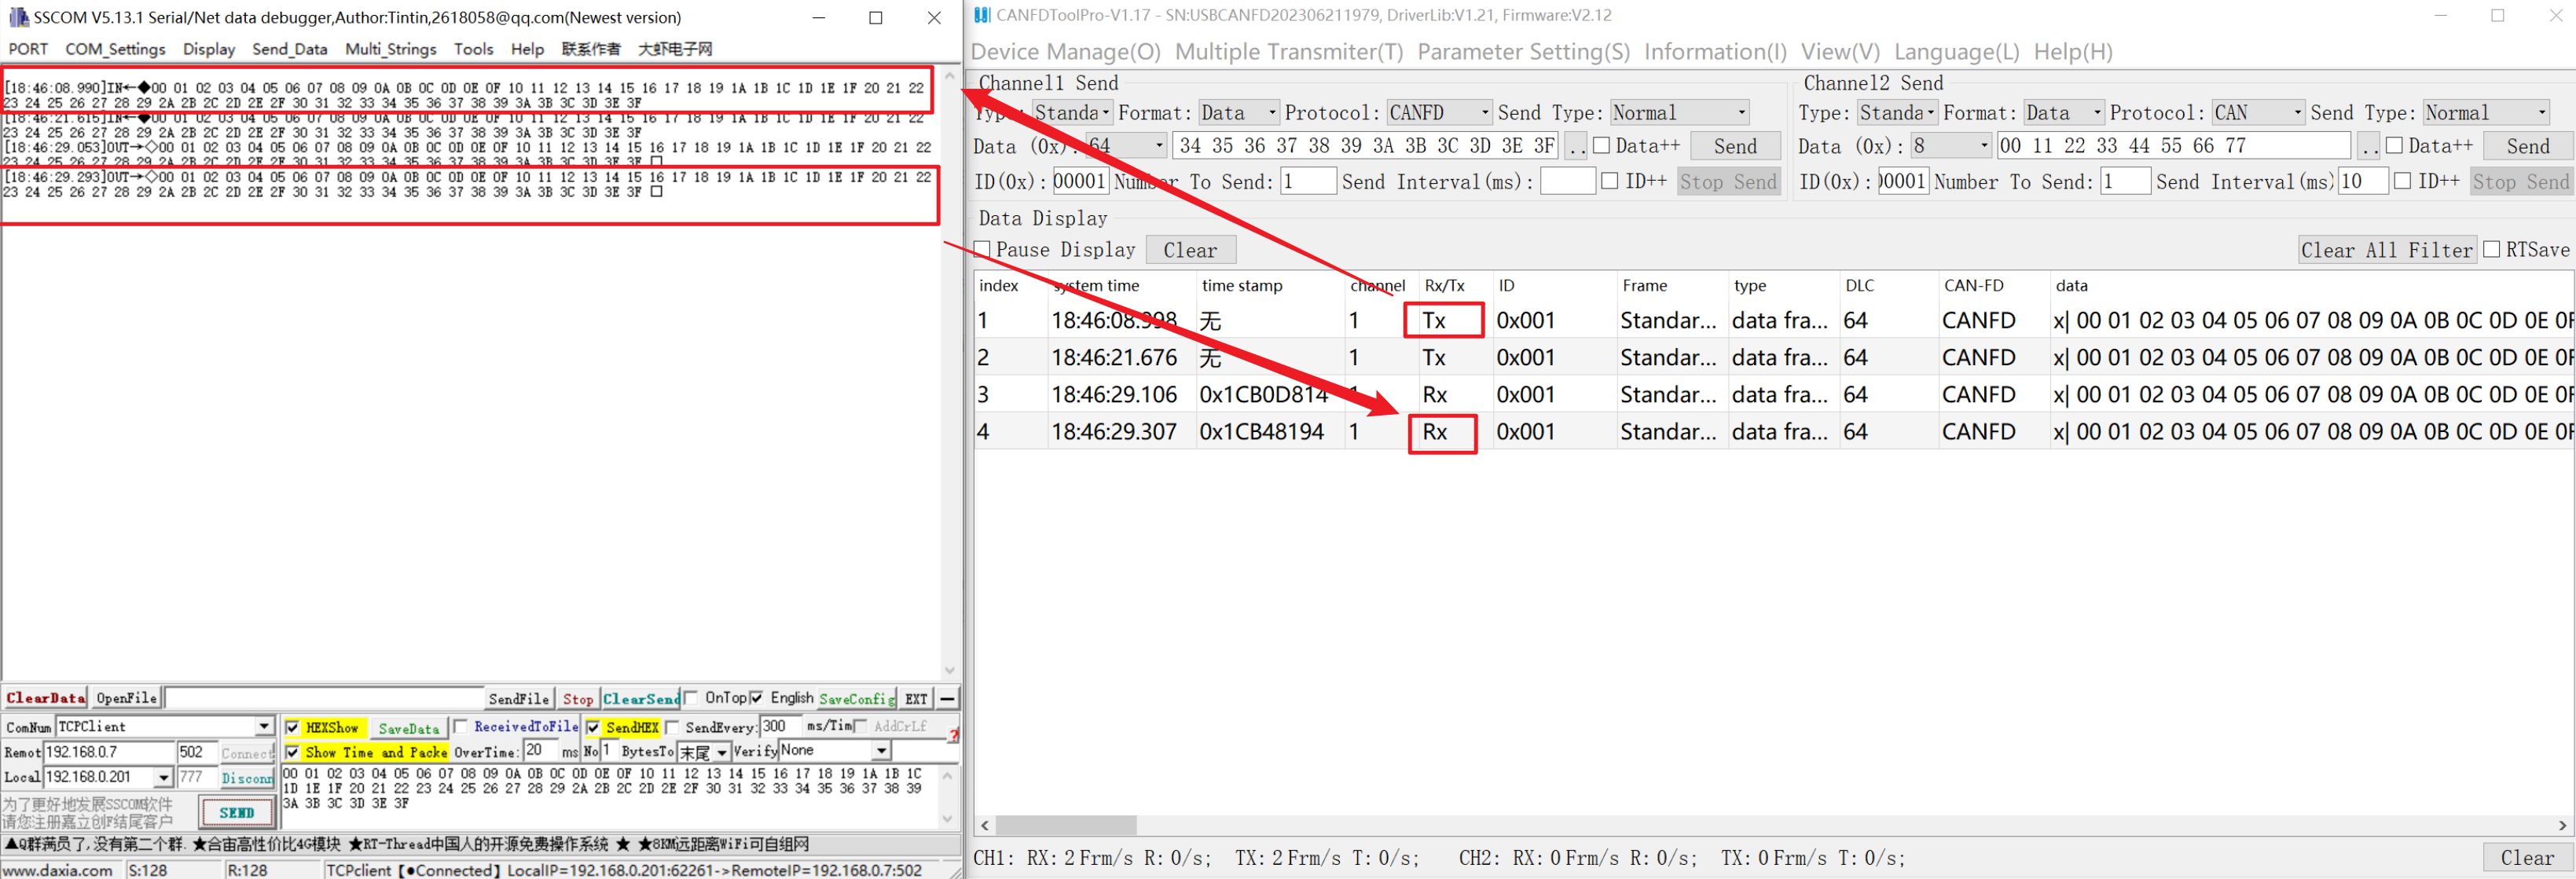Disable the HEXShow checkbox
Viewport: 2576px width, 879px height.
pyautogui.click(x=292, y=727)
